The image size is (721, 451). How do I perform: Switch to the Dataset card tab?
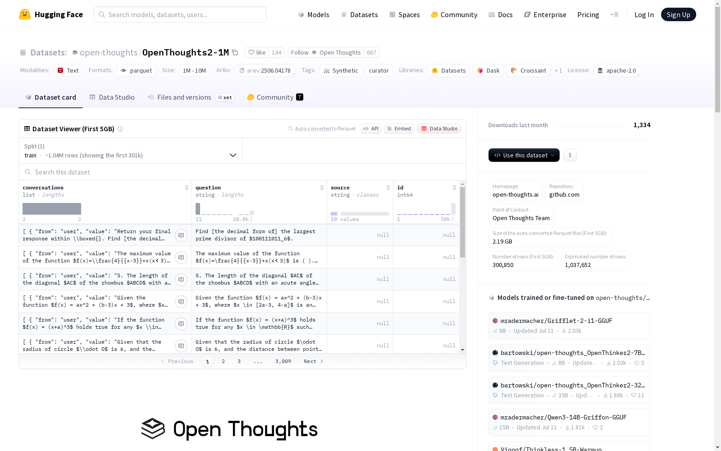coord(50,97)
